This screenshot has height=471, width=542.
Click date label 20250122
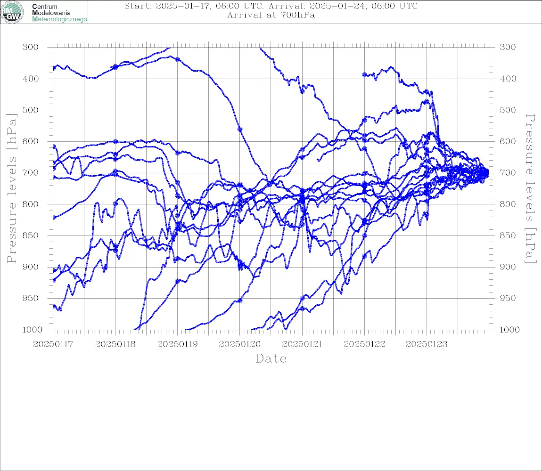point(364,344)
